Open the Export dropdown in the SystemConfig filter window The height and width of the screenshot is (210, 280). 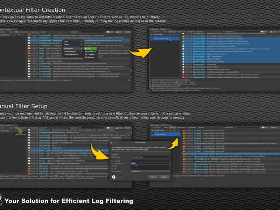click(x=200, y=31)
